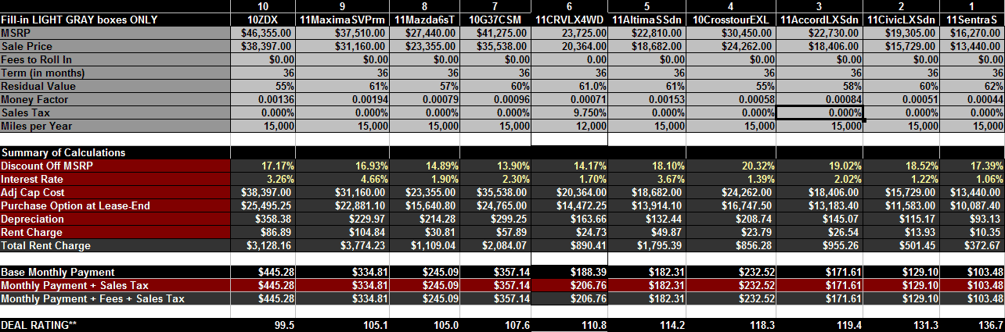
Task: Click the 'DEAL RATING**' label
Action: coord(39,325)
